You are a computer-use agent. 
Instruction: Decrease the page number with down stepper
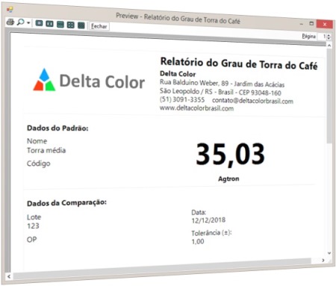tap(329, 38)
